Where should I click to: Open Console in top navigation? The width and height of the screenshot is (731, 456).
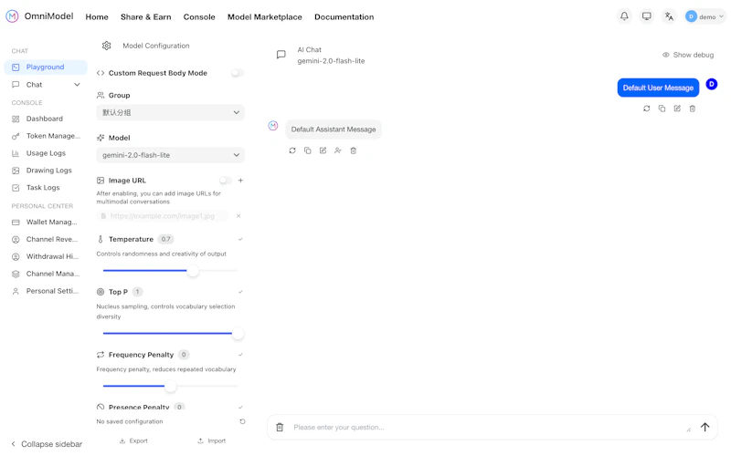tap(199, 16)
